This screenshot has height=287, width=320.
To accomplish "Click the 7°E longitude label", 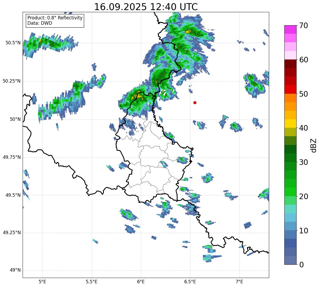I will (239, 282).
